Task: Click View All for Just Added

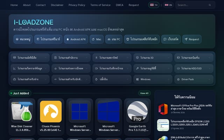Action: (x=144, y=93)
